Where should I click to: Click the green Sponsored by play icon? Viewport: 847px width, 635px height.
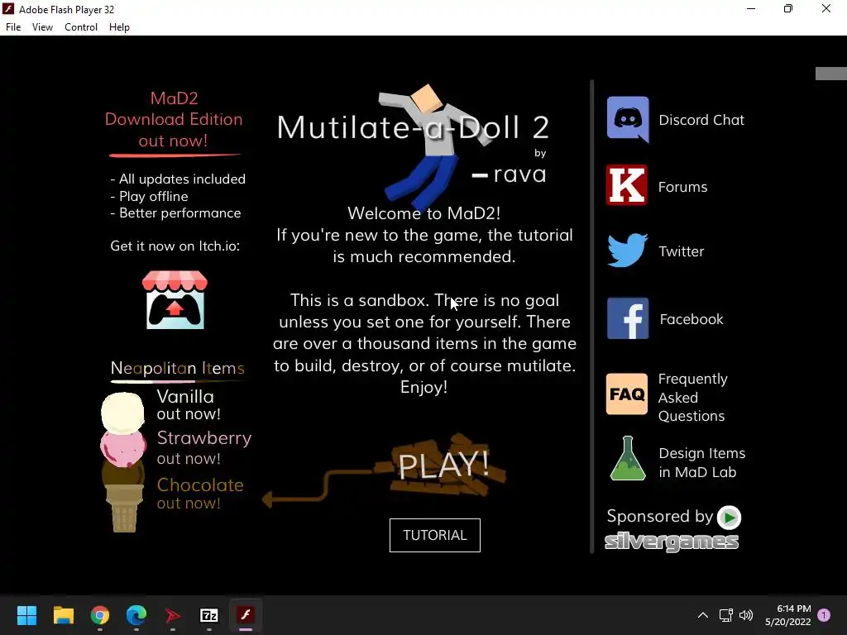pyautogui.click(x=730, y=518)
